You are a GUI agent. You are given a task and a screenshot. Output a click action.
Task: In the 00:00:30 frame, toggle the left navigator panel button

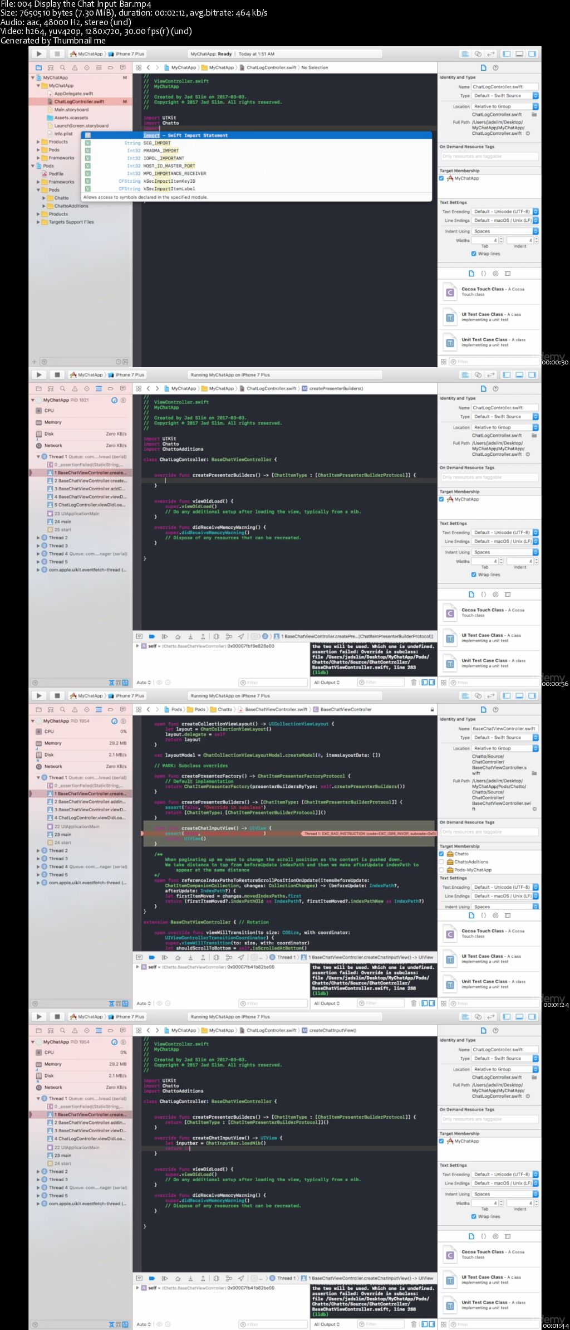pos(507,54)
